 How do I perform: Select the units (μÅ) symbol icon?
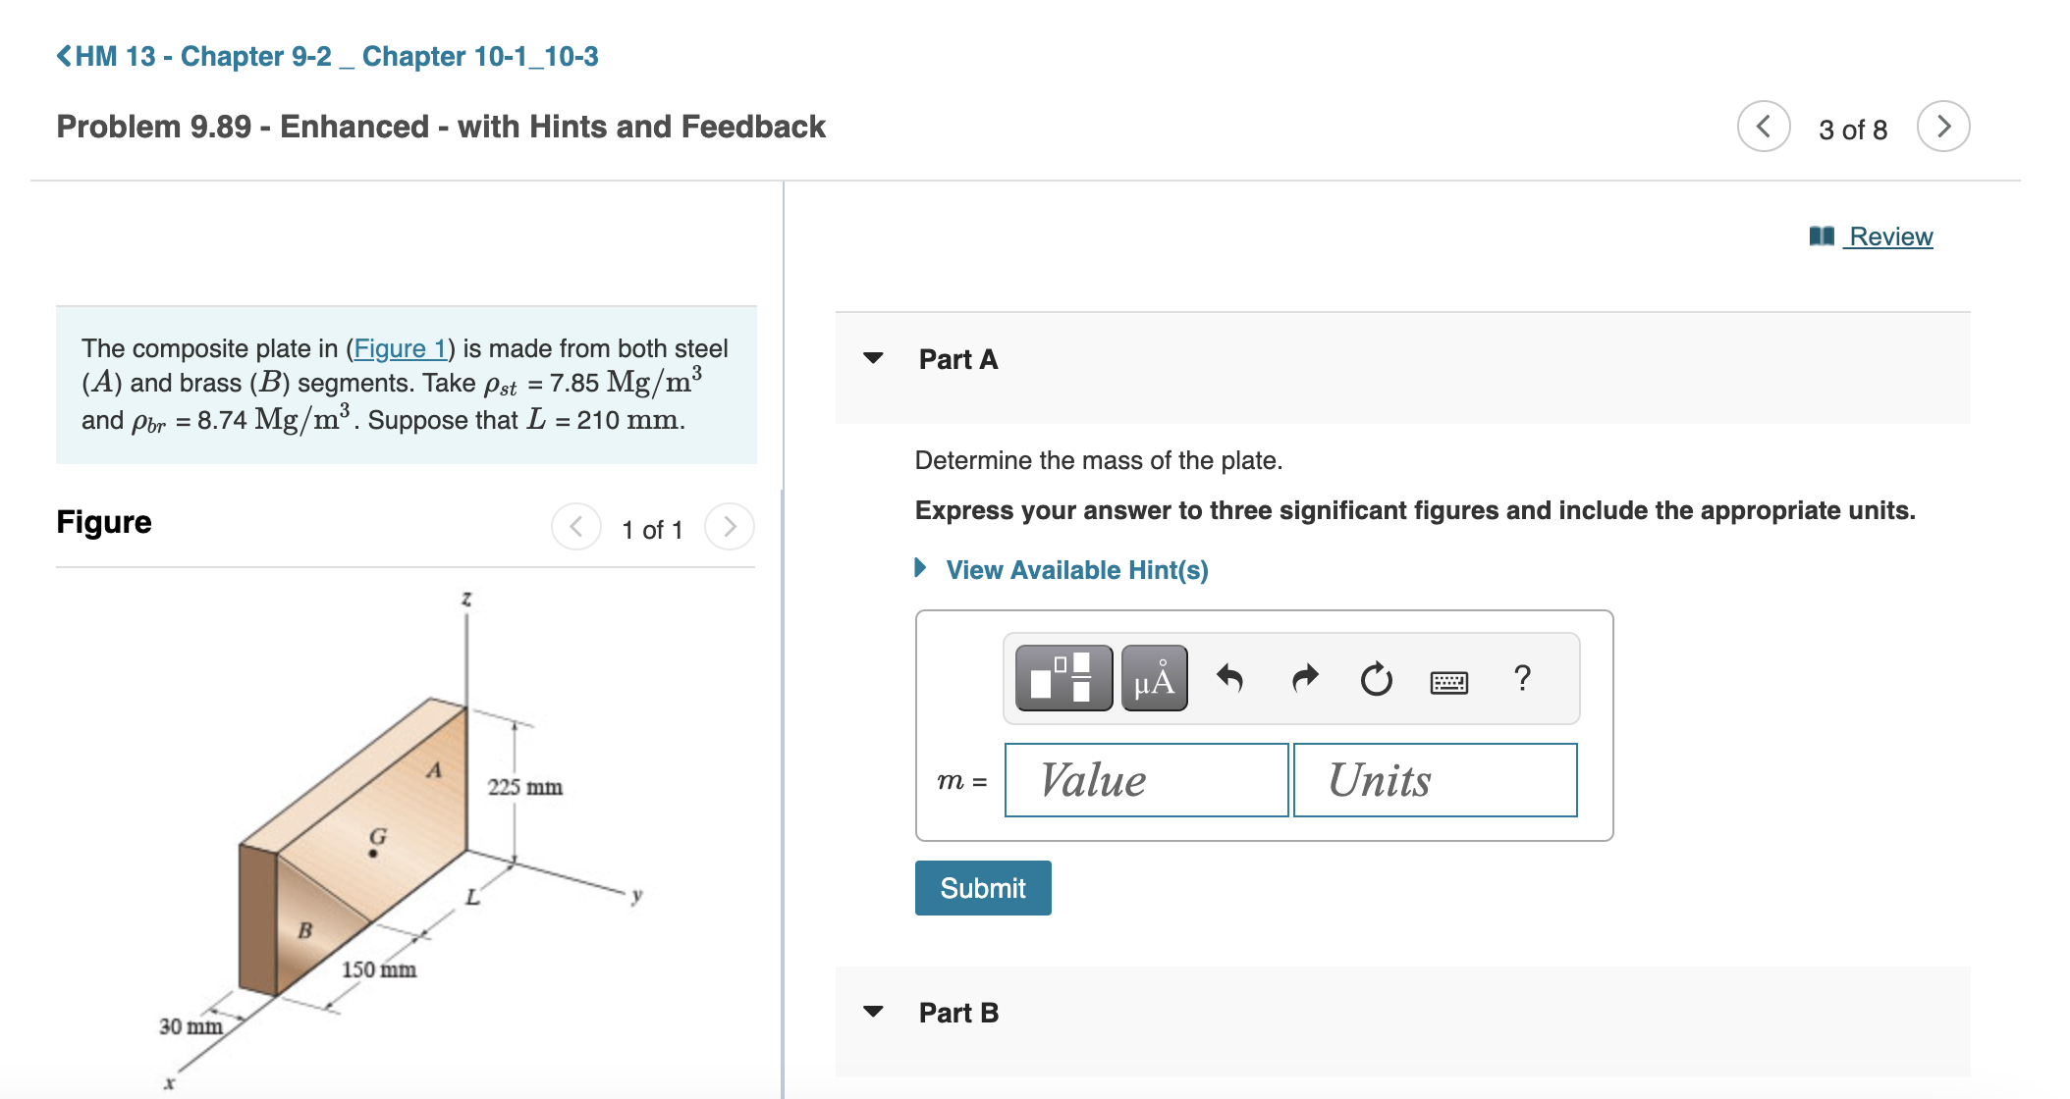(x=1154, y=678)
